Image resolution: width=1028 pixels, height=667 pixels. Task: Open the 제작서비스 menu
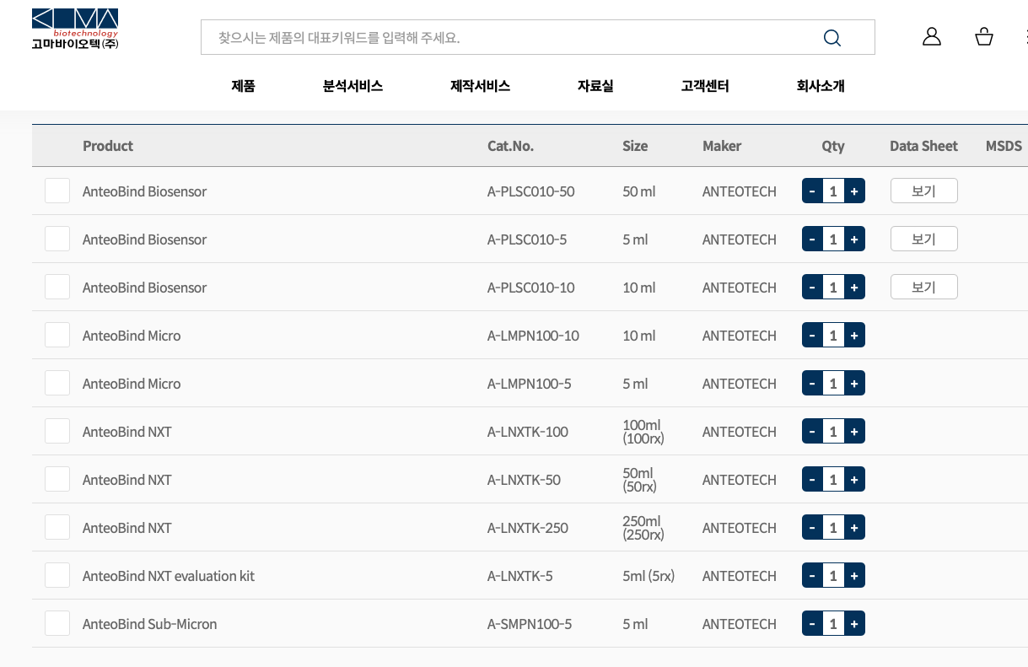point(480,85)
